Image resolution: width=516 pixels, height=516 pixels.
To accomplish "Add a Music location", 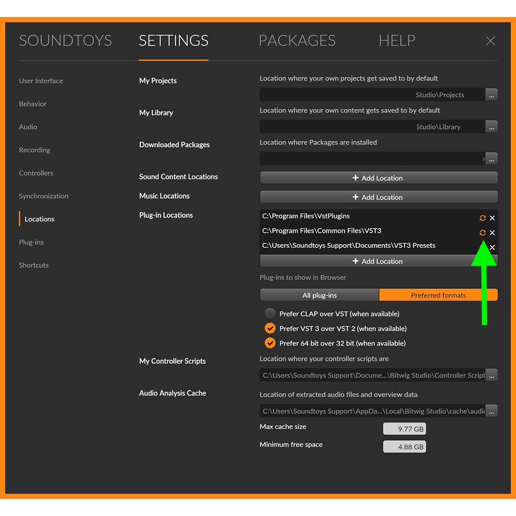I will [379, 197].
